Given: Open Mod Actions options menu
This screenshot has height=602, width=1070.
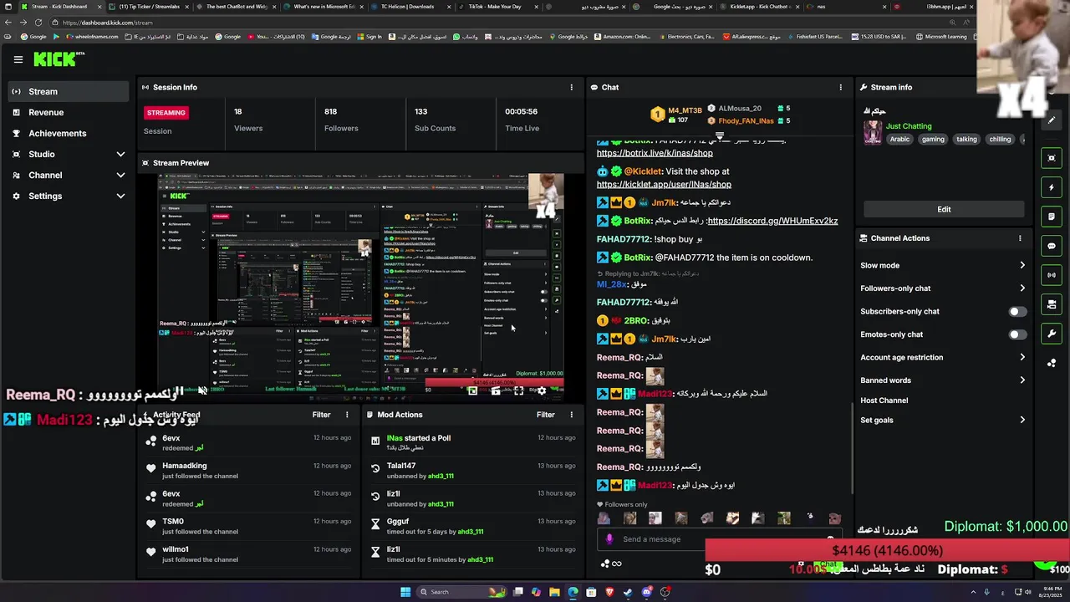Looking at the screenshot, I should click(x=572, y=415).
